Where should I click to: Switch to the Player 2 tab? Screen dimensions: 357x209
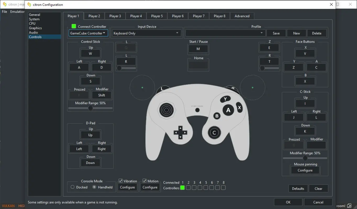pos(94,16)
